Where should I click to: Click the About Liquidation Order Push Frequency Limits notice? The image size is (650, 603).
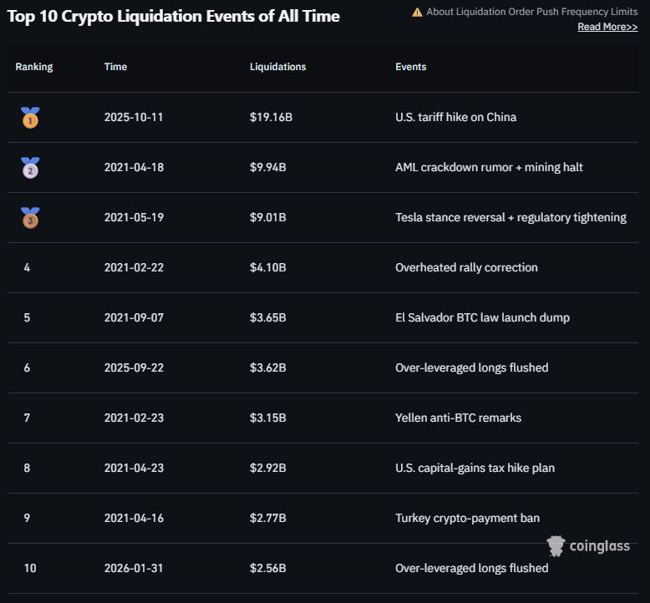point(531,13)
